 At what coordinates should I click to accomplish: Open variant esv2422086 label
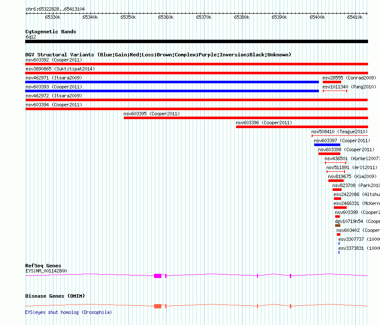pos(357,194)
